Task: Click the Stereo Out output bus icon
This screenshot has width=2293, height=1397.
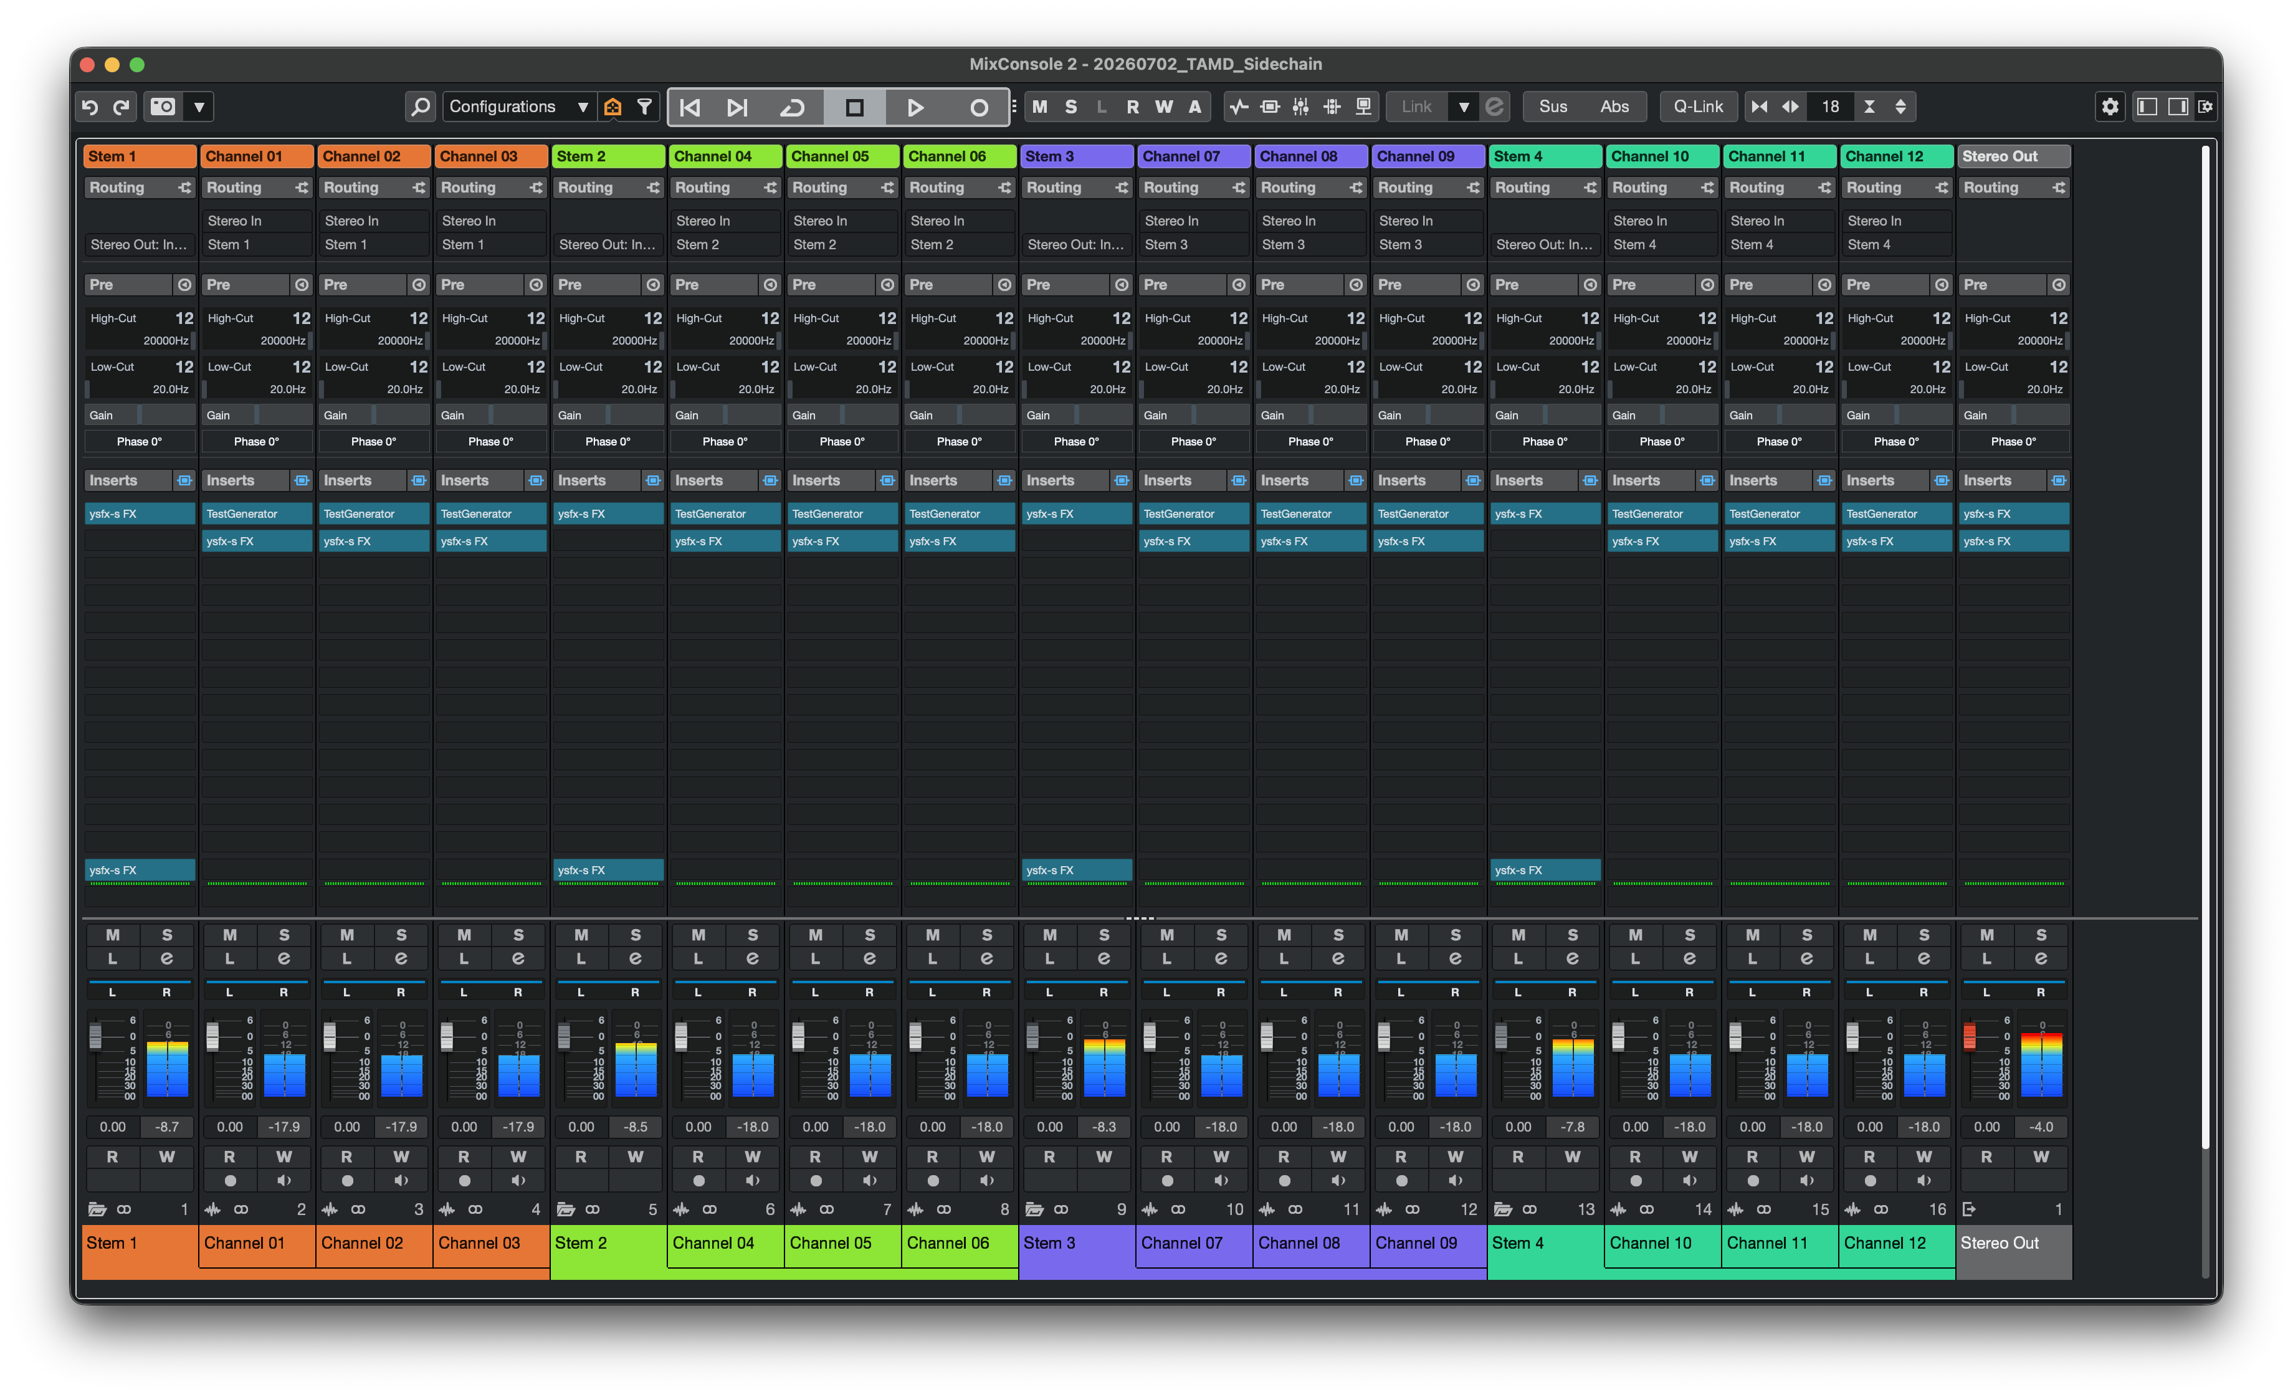Action: point(1969,1210)
